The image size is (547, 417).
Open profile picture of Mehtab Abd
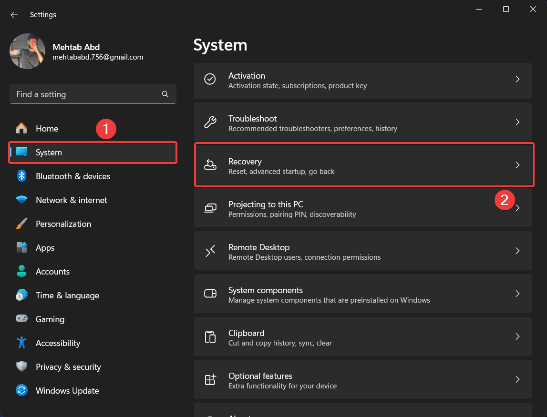[27, 51]
